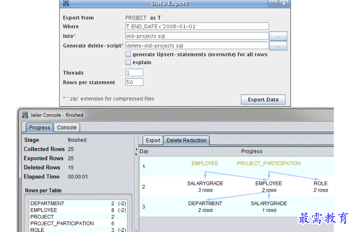352x232 pixels.
Task: Browse for the Into output file
Action: pos(278,36)
